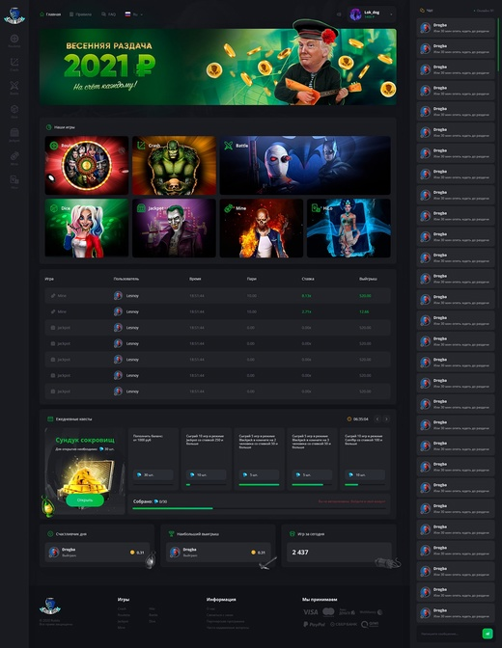The height and width of the screenshot is (648, 502).
Task: Go to the Главная menu item
Action: (x=50, y=14)
